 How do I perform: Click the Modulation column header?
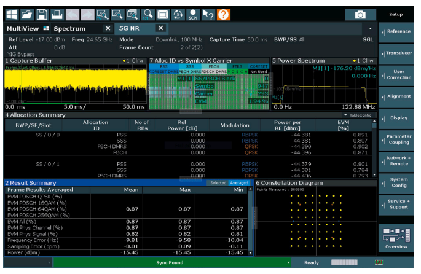click(235, 125)
